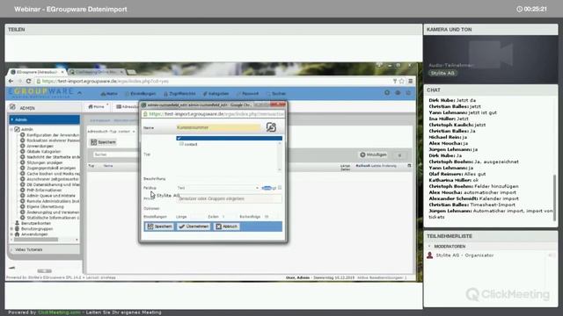
Task: Open Passwort in the top menu
Action: pyautogui.click(x=248, y=94)
